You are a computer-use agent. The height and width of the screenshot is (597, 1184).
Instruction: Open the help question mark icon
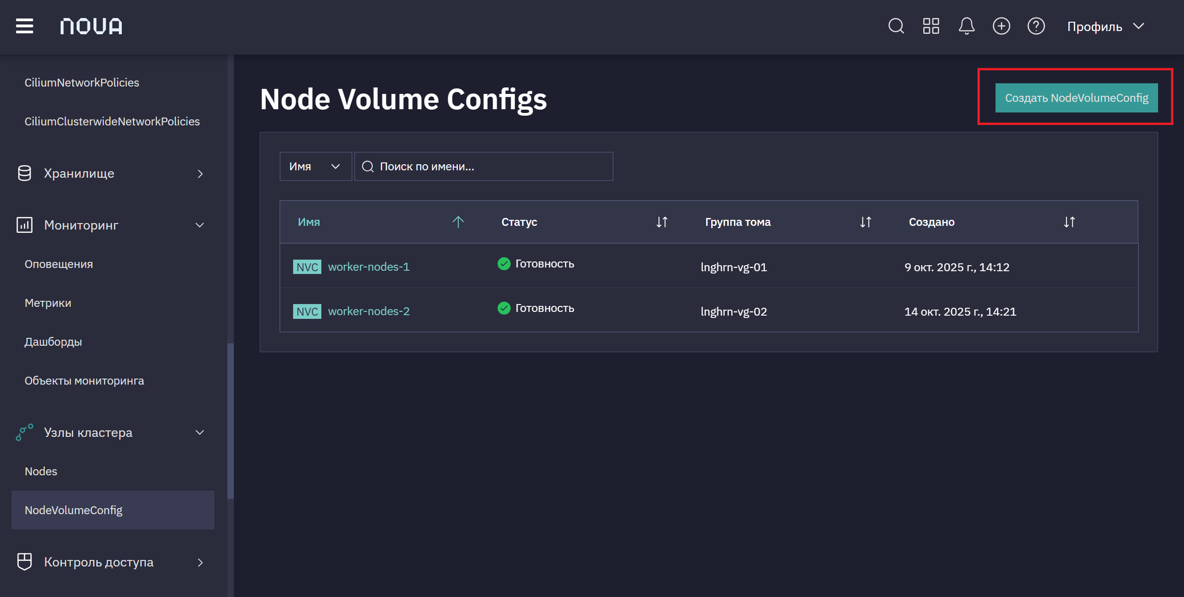click(1036, 26)
